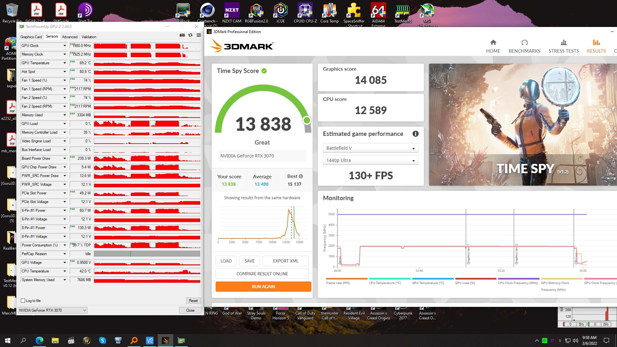Click the GPU-Z refresh sensors icon
617x347 pixels.
[x=190, y=35]
